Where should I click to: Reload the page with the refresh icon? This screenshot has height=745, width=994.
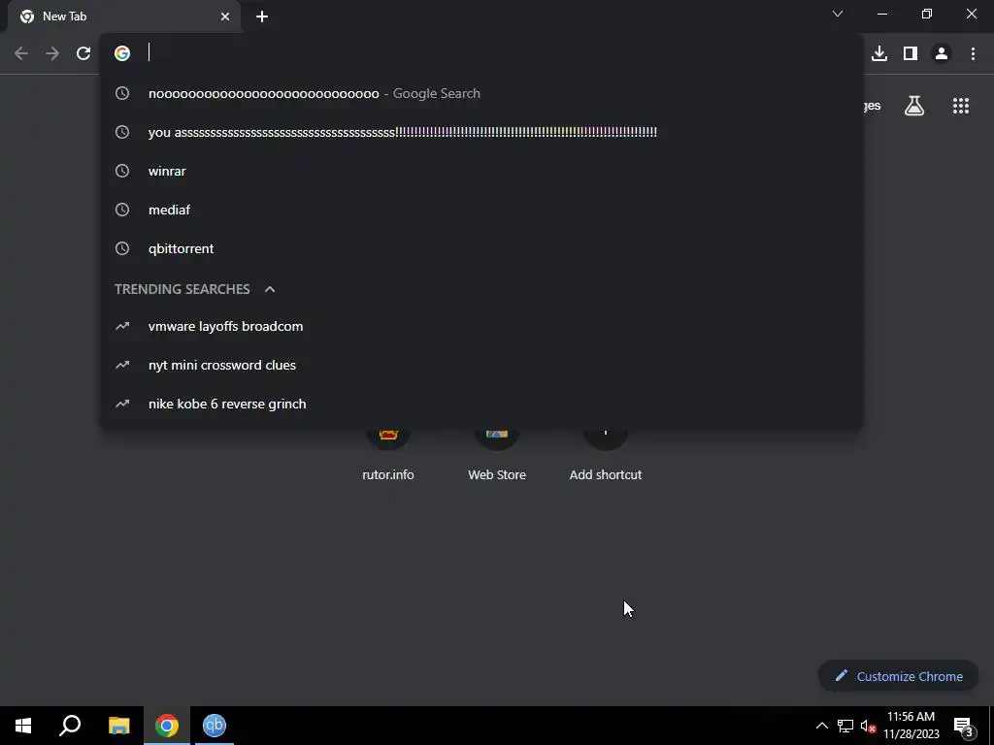click(x=83, y=53)
